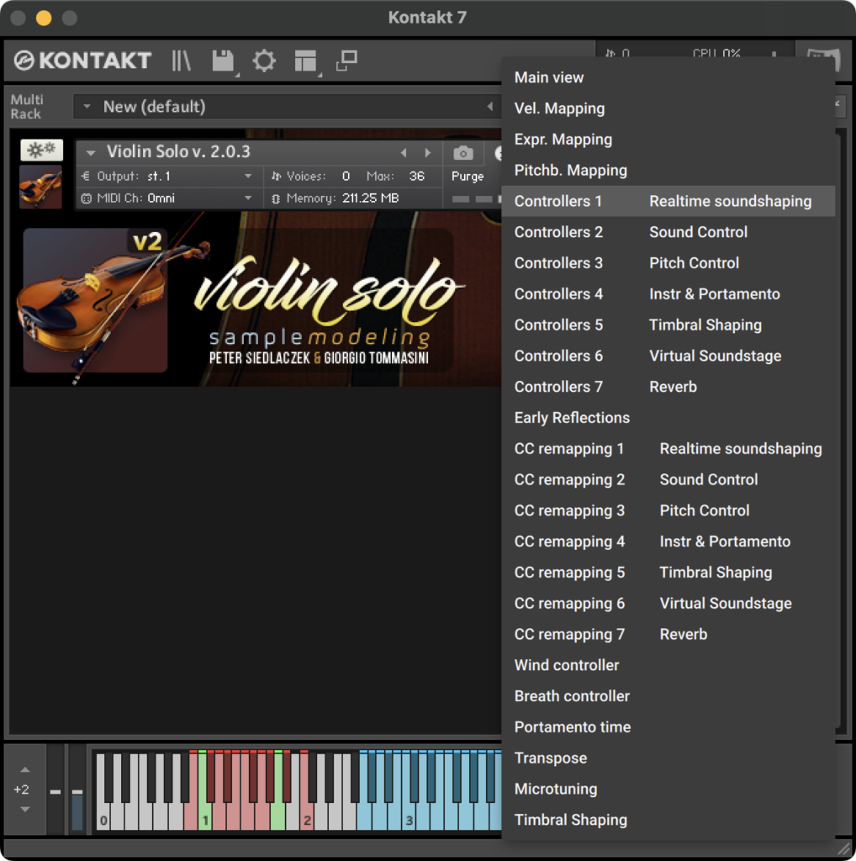
Task: Click the large v2 violin artwork
Action: pos(96,301)
